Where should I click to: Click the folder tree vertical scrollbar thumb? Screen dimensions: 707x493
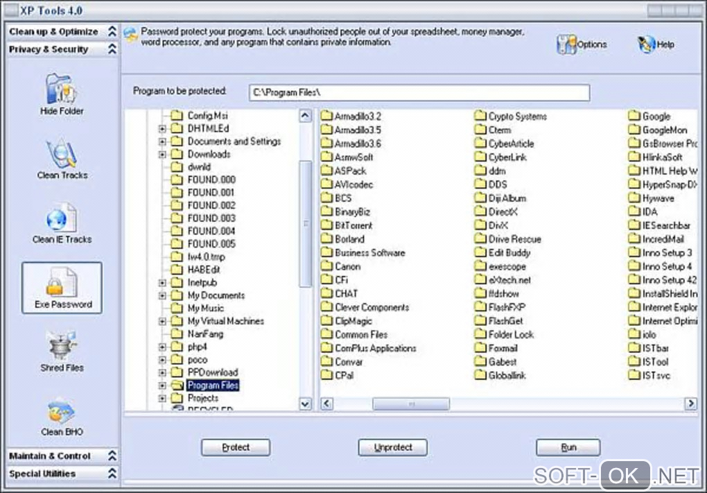tap(305, 224)
